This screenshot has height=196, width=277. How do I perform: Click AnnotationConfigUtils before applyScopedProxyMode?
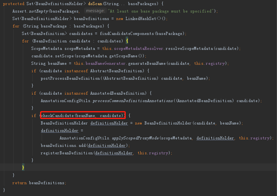coord(84,138)
